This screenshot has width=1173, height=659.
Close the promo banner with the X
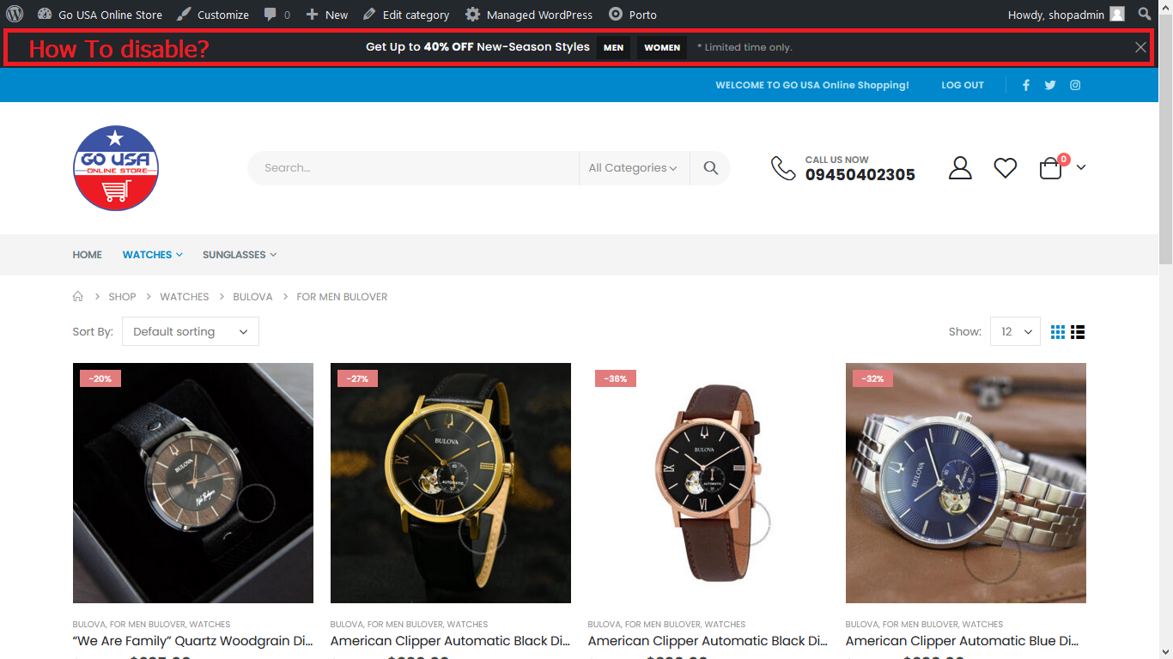pyautogui.click(x=1140, y=47)
